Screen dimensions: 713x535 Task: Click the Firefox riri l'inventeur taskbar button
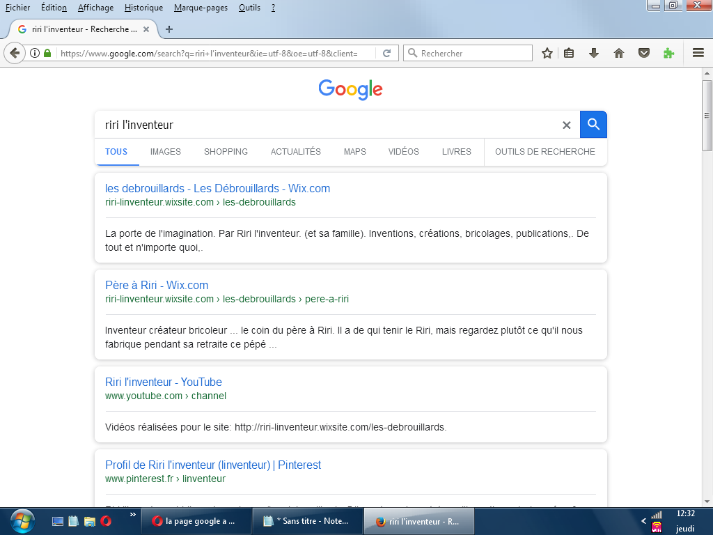coord(418,521)
